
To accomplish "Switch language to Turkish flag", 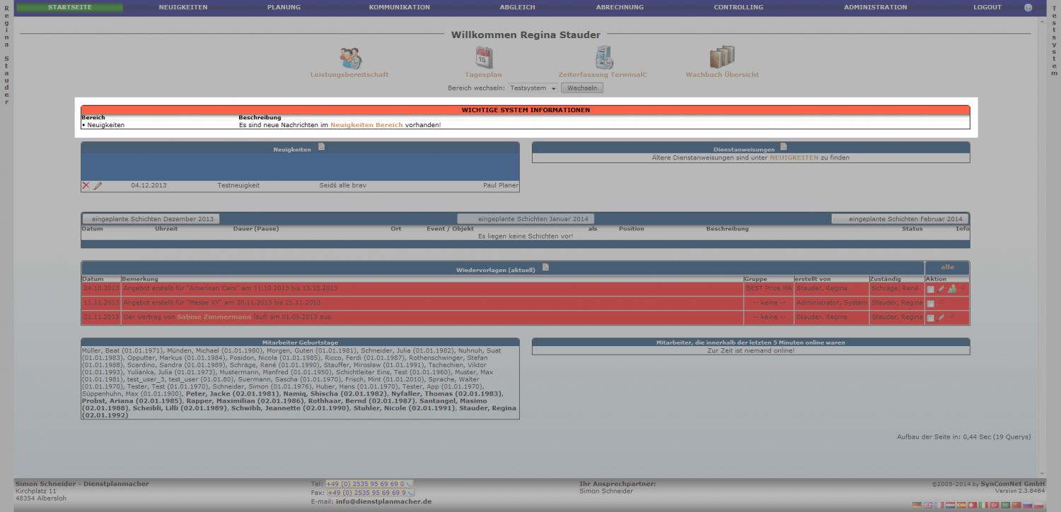I will tap(995, 505).
